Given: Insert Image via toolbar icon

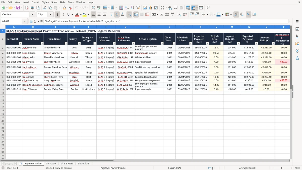Looking at the screenshot, I should pyautogui.click(x=145, y=8).
